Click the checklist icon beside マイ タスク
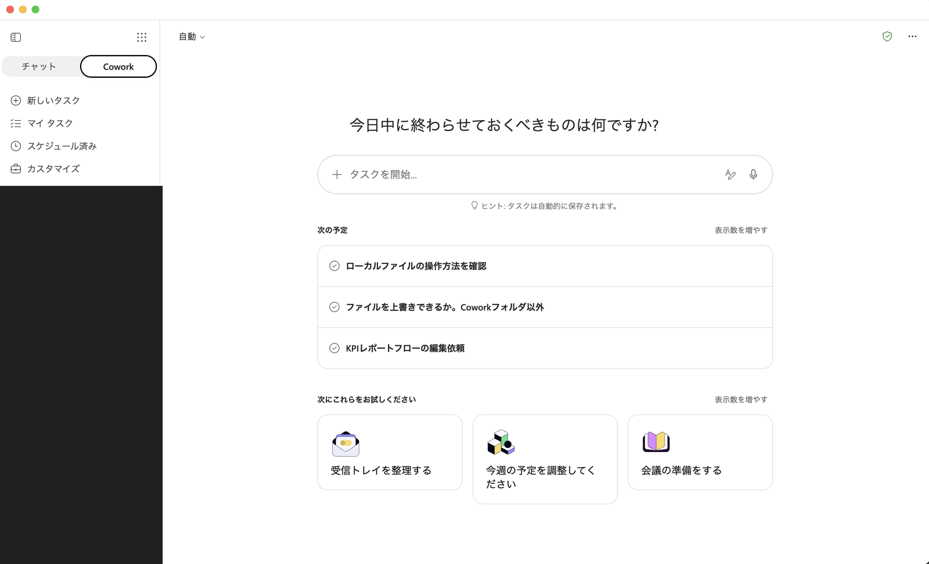The image size is (929, 564). [x=16, y=123]
